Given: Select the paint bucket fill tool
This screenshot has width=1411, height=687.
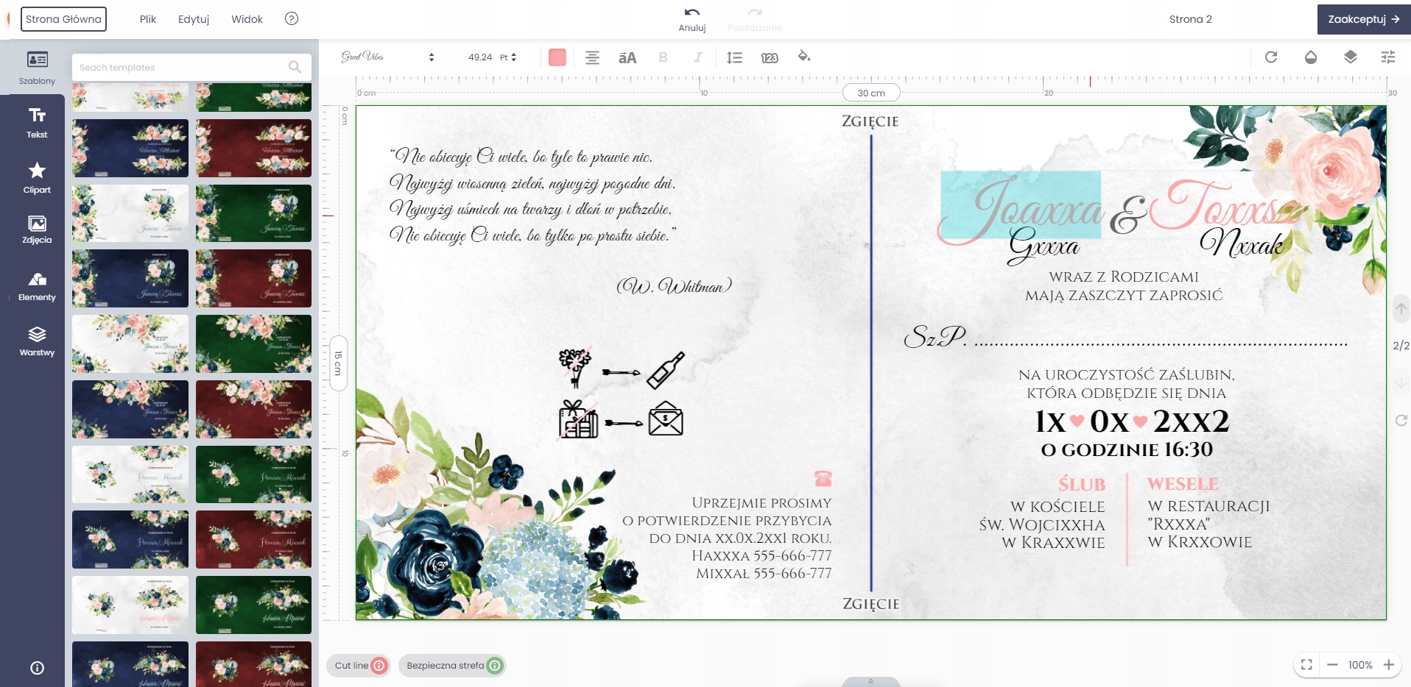Looking at the screenshot, I should pyautogui.click(x=804, y=56).
